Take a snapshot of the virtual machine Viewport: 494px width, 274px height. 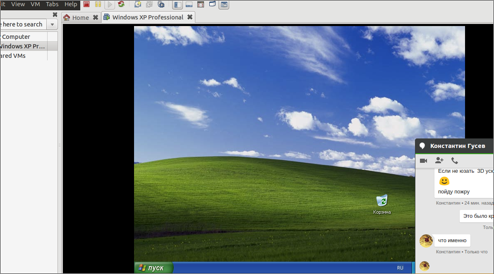(138, 5)
